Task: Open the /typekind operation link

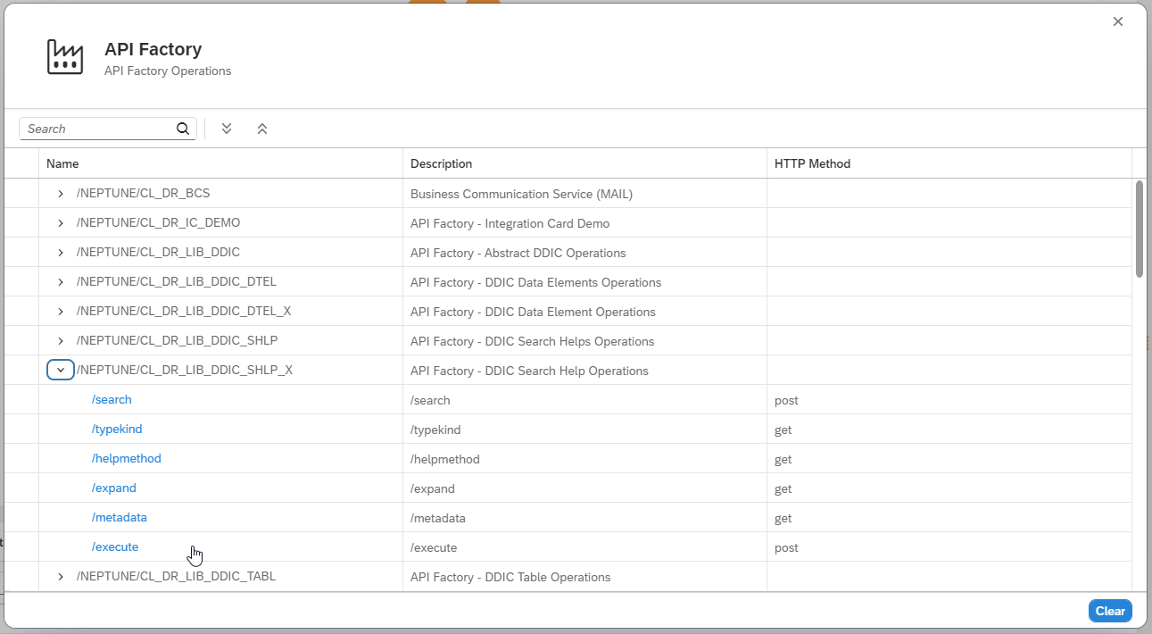Action: coord(116,429)
